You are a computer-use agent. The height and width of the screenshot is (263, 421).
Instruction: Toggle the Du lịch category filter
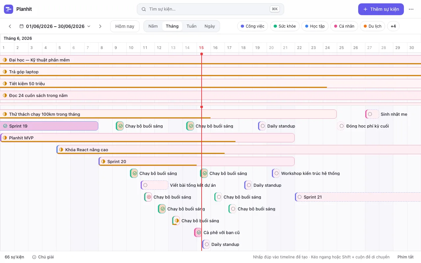coord(373,26)
